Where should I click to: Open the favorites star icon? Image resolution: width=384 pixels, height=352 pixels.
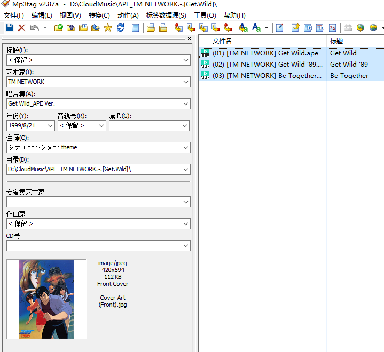tap(108, 28)
